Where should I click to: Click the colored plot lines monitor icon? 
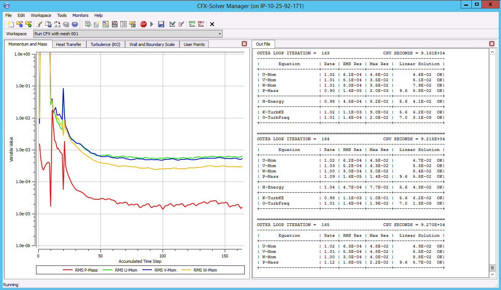(x=105, y=24)
